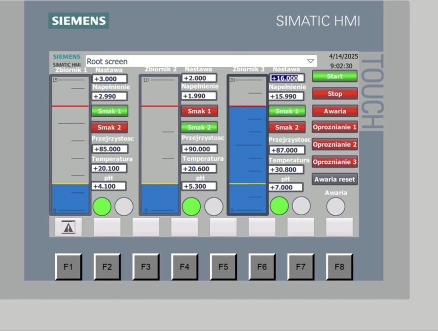Activate Oproznianie 2 button

pos(335,145)
